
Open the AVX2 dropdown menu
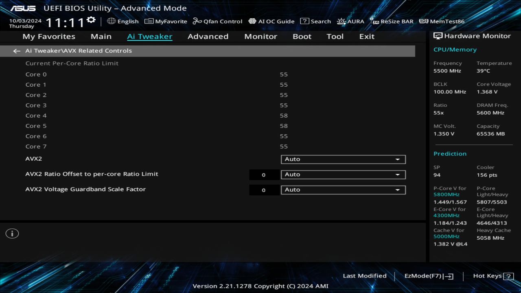(x=343, y=159)
